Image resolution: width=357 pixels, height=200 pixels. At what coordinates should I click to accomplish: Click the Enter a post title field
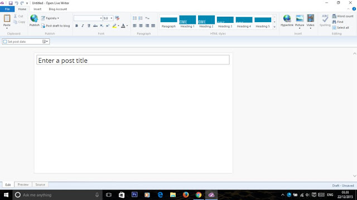pyautogui.click(x=133, y=60)
